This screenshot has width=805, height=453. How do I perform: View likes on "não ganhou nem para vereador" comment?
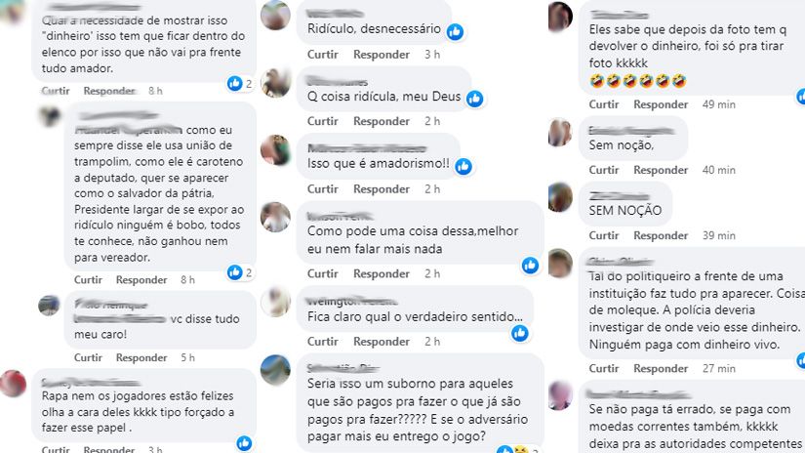pyautogui.click(x=240, y=272)
